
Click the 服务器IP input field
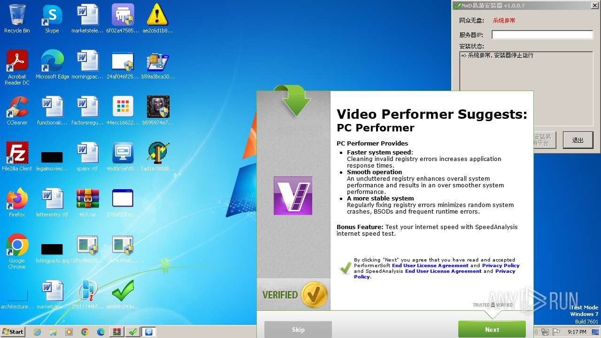point(542,35)
